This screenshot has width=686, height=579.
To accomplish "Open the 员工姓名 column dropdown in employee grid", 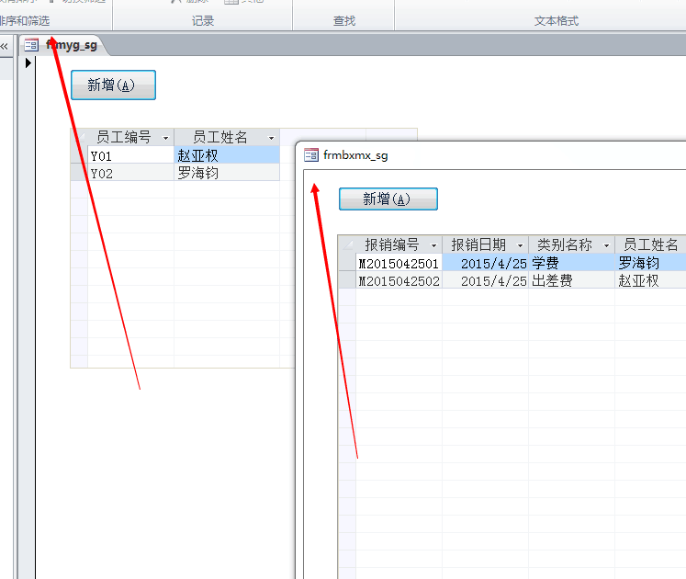I will 271,138.
